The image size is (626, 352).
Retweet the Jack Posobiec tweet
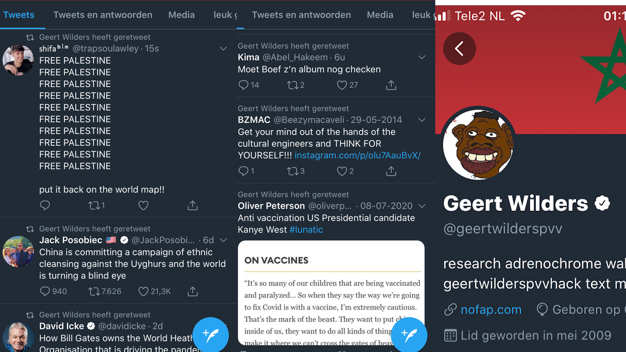(x=95, y=291)
